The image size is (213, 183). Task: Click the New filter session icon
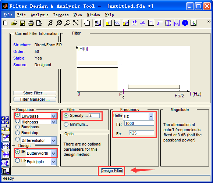click(x=6, y=23)
